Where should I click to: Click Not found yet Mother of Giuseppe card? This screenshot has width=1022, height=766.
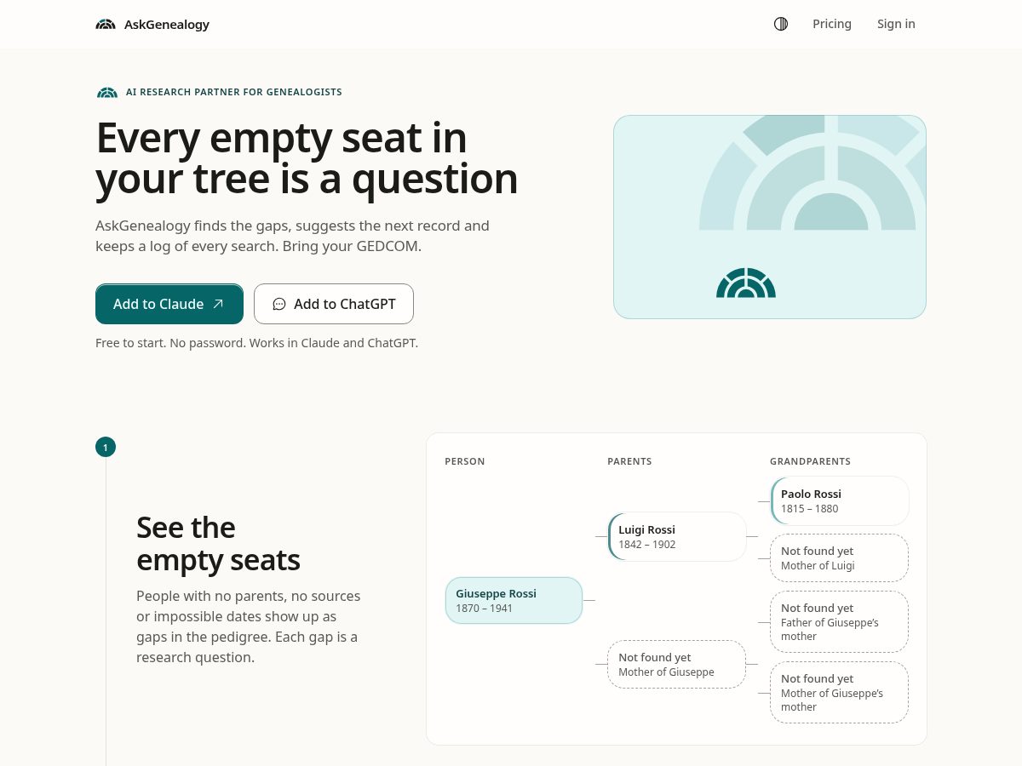[676, 664]
